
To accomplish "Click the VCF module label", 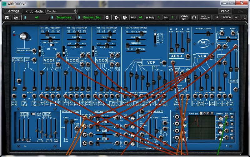I will (151, 62).
